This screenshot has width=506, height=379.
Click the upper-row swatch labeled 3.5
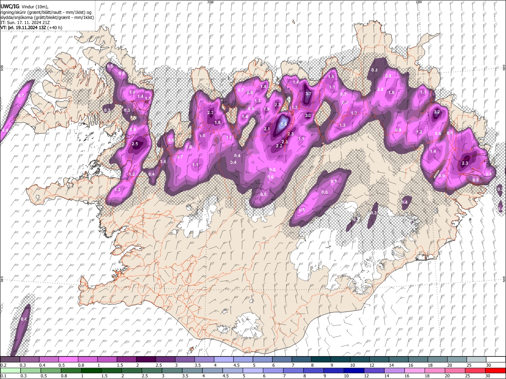click(x=204, y=359)
